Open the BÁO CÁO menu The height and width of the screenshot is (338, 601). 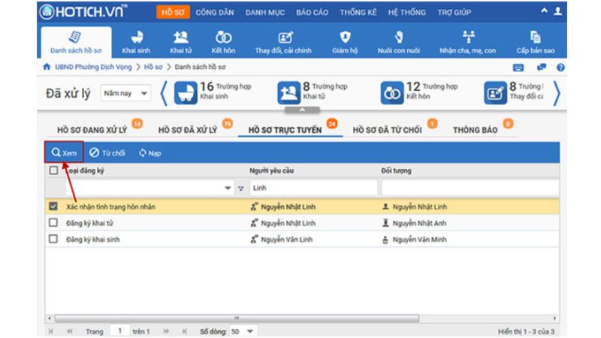[x=312, y=12]
